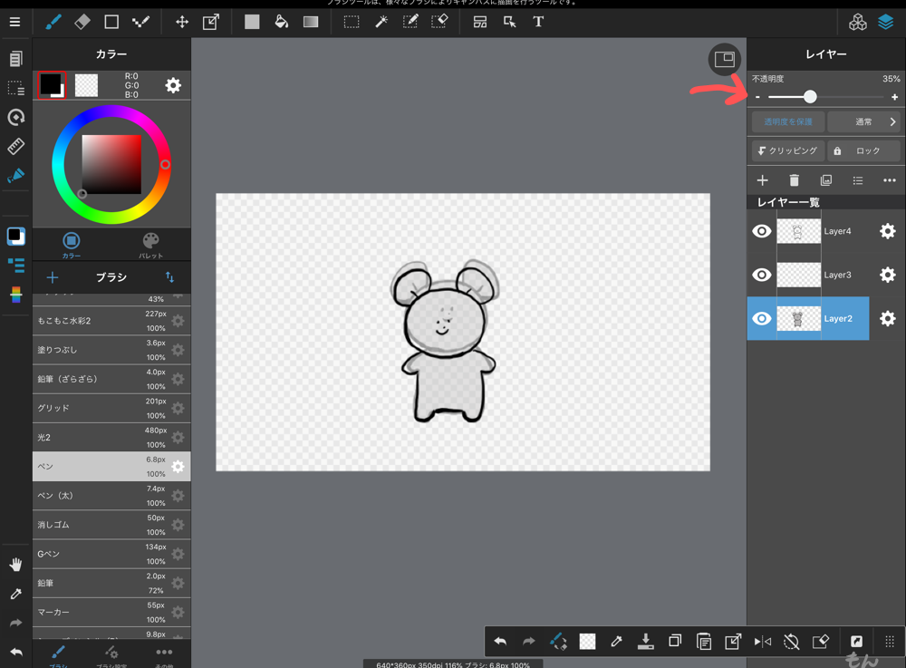This screenshot has width=906, height=668.
Task: Open settings for 消しゴム brush
Action: coord(178,525)
